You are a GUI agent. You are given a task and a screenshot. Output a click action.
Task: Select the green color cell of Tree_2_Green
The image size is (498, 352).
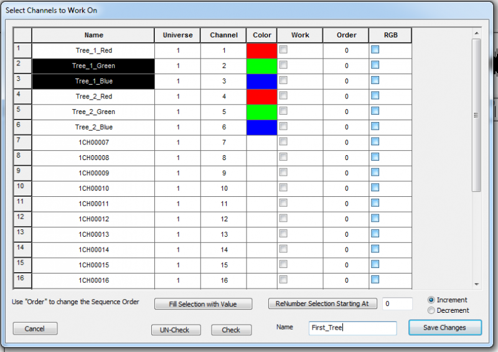point(262,112)
